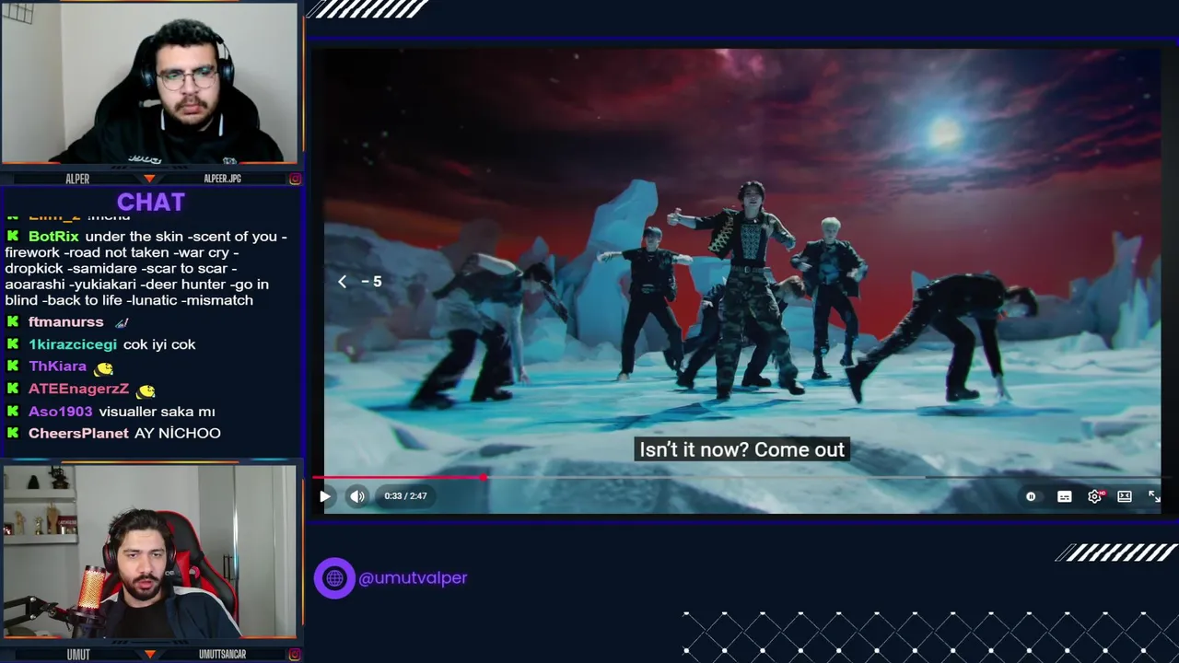1179x663 pixels.
Task: Click the 1kirazcicegi username in chat
Action: [73, 344]
